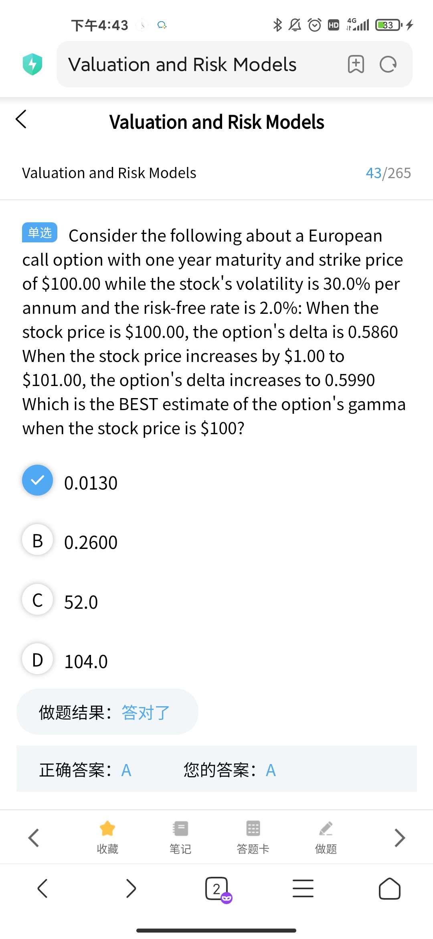Navigate browser back arrow
The width and height of the screenshot is (433, 939).
point(42,888)
